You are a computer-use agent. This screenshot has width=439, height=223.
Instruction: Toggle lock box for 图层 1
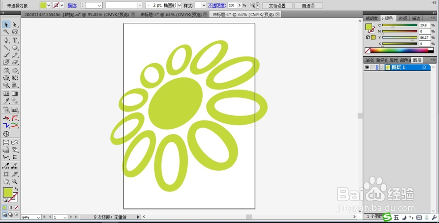[373, 68]
